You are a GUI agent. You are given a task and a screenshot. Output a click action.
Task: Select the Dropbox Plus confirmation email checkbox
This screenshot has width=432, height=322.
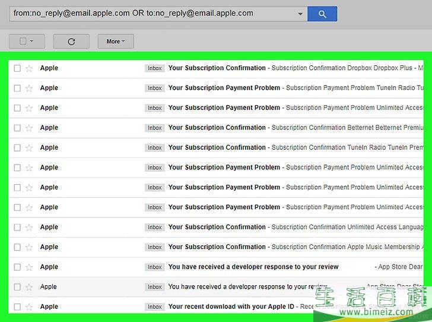17,68
